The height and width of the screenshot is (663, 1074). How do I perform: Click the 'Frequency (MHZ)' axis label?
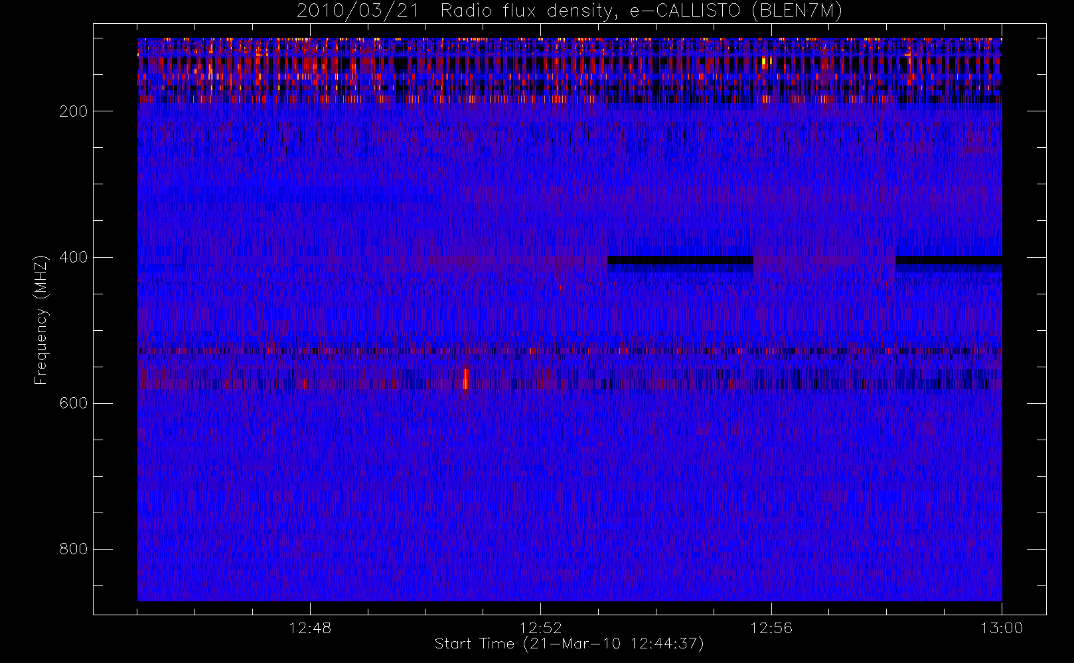tap(41, 320)
